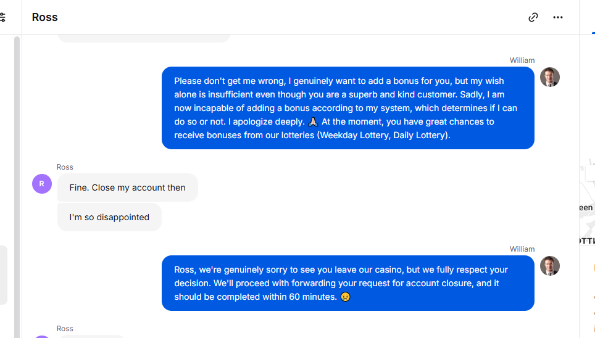The width and height of the screenshot is (595, 338).
Task: Click William's avatar beside the bonus message
Action: pos(550,77)
